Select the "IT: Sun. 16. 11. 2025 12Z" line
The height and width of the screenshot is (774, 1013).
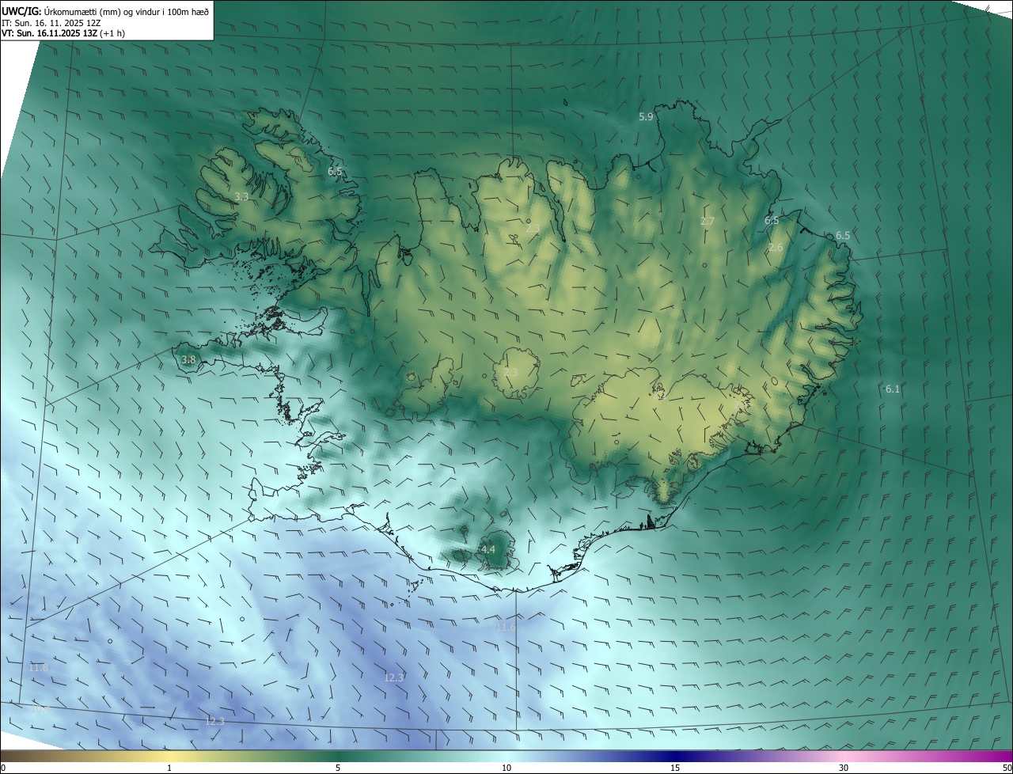click(51, 23)
